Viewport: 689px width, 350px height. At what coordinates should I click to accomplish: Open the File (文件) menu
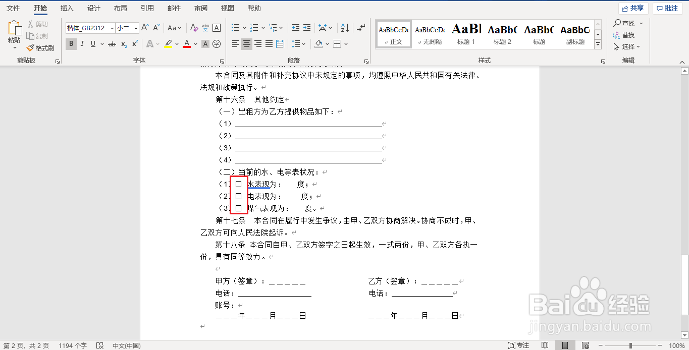tap(13, 8)
